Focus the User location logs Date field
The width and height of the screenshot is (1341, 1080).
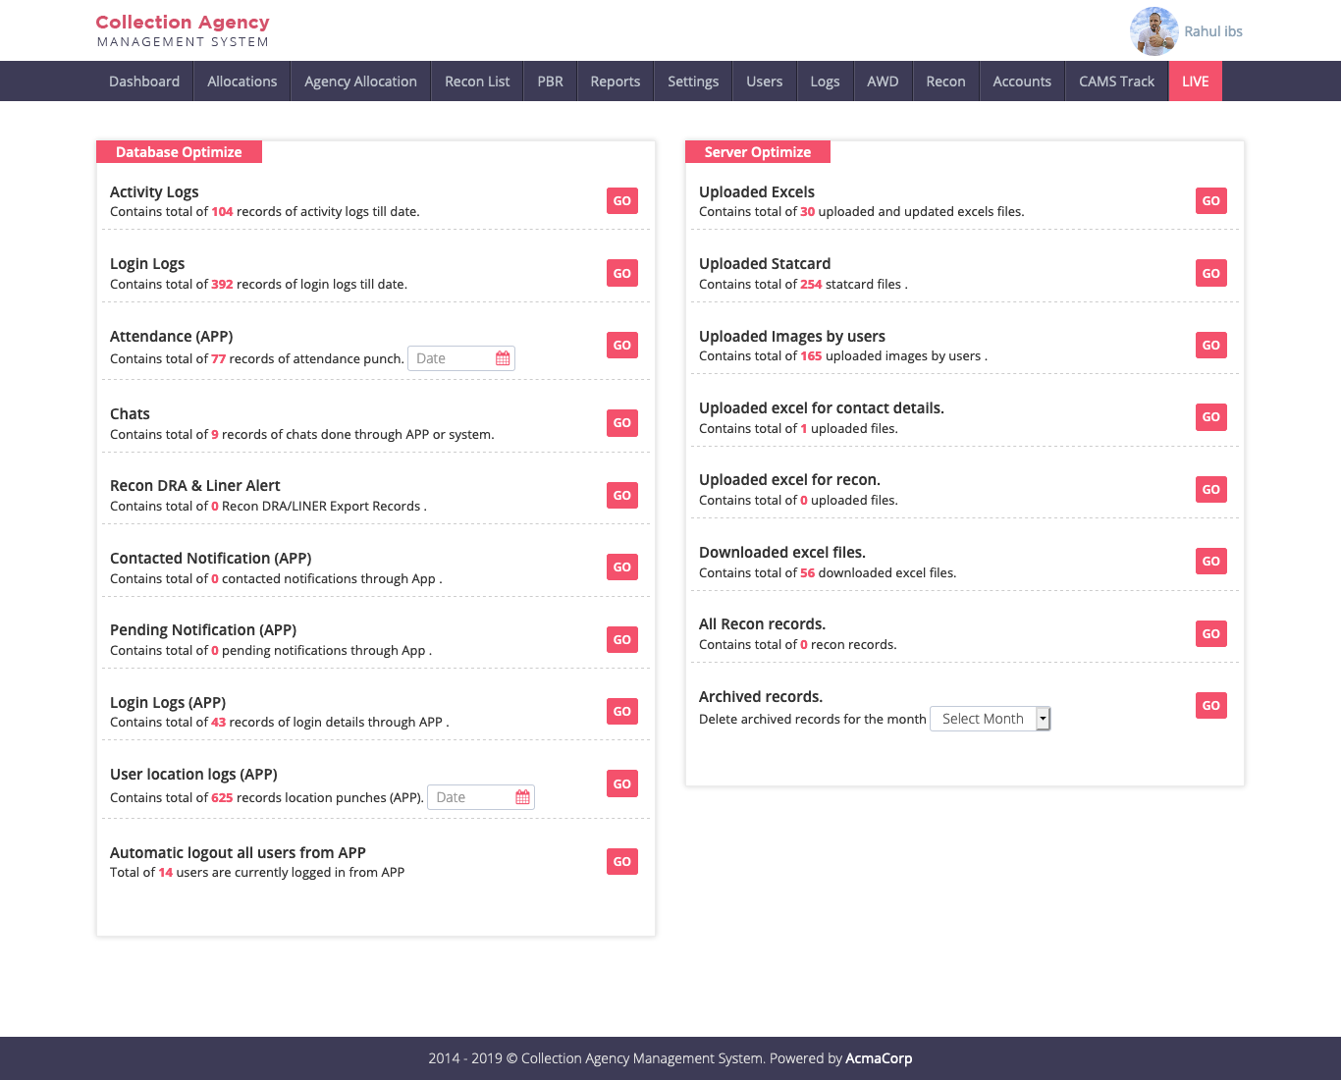point(471,797)
